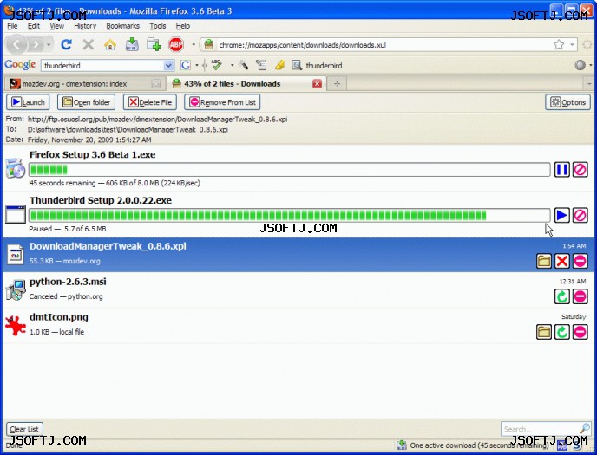Go forward with the Forward arrow button

tap(36, 45)
